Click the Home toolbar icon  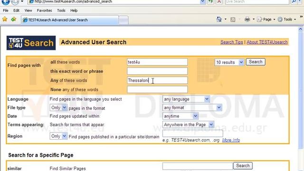coord(219,19)
